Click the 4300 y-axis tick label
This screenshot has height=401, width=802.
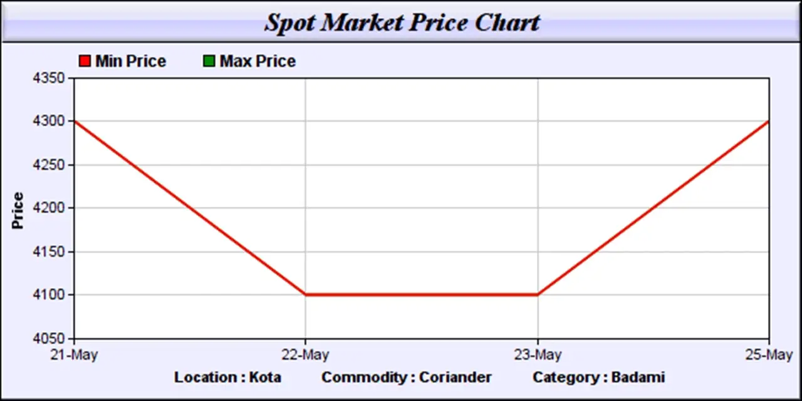coord(48,122)
